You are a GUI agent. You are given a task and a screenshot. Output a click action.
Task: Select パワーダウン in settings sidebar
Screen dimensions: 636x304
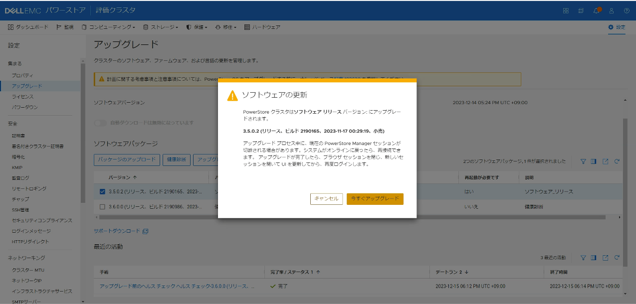coord(25,107)
